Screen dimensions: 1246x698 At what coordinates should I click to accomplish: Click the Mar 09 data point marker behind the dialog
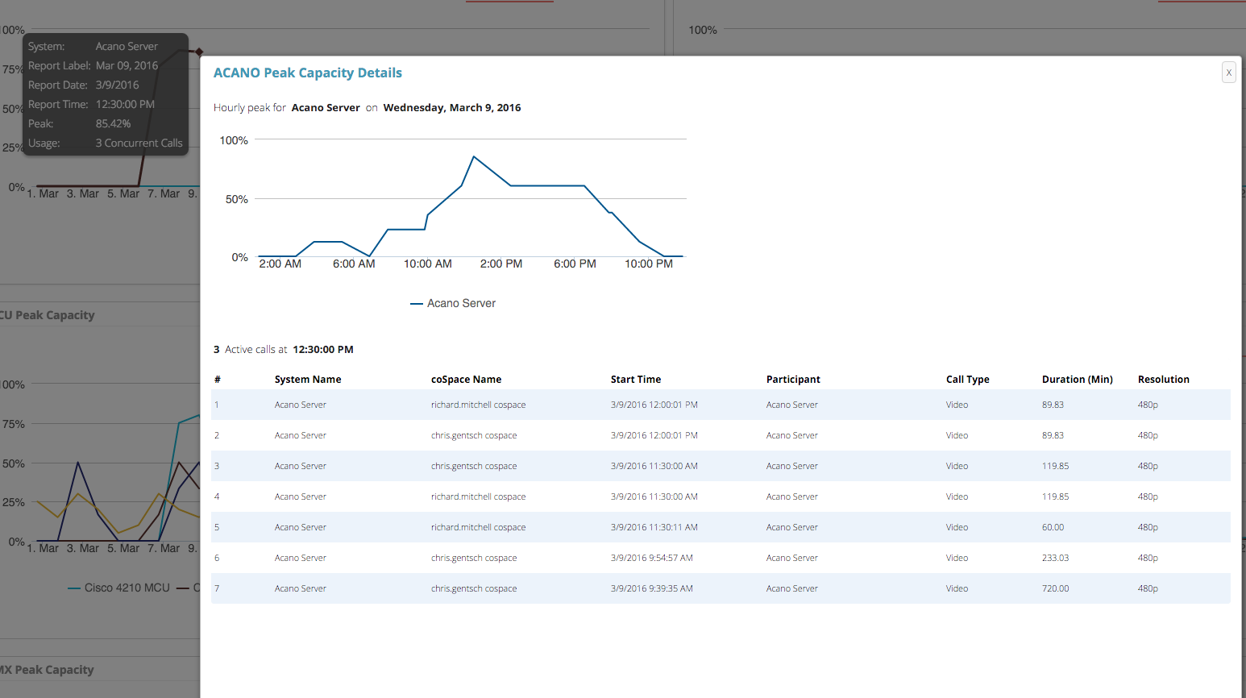(x=199, y=52)
